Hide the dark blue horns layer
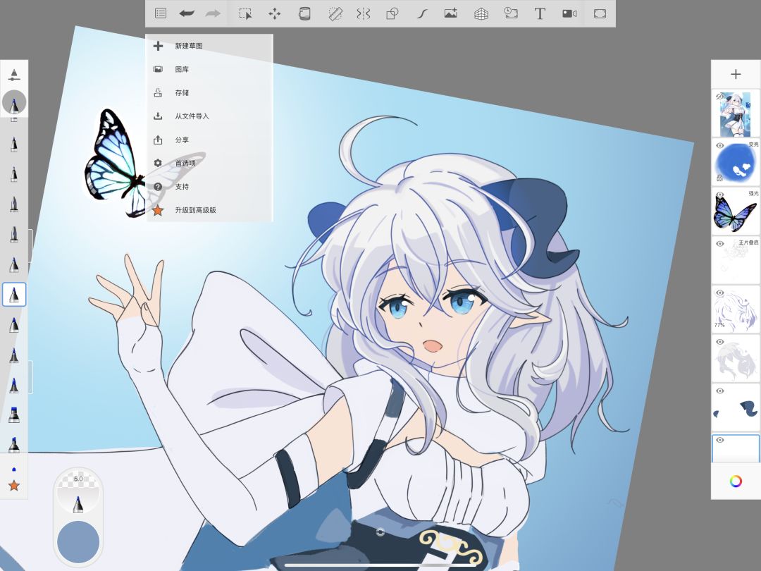 [719, 391]
